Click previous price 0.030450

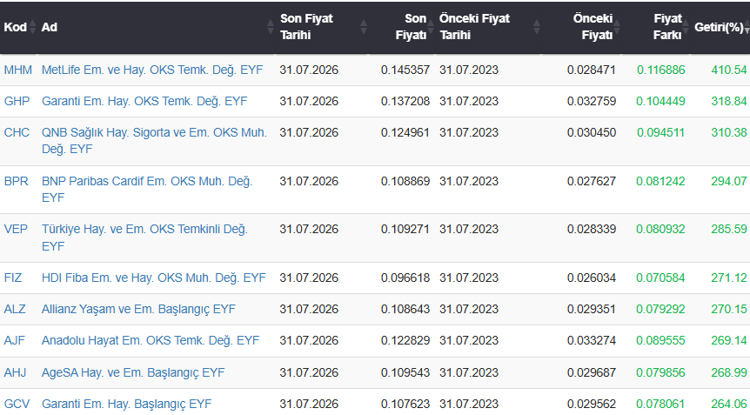592,132
